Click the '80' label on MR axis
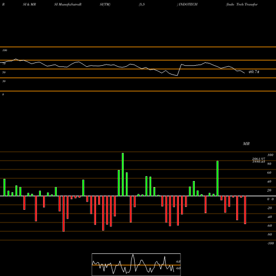The width and height of the screenshot is (276, 276). (269, 164)
